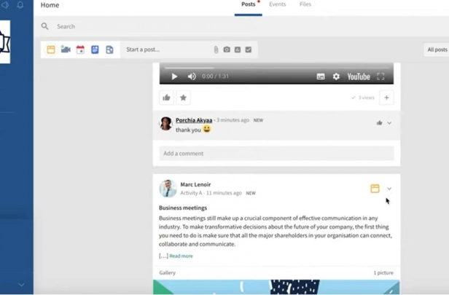
Task: Click the checkbox poll icon in post bar
Action: pyautogui.click(x=249, y=50)
